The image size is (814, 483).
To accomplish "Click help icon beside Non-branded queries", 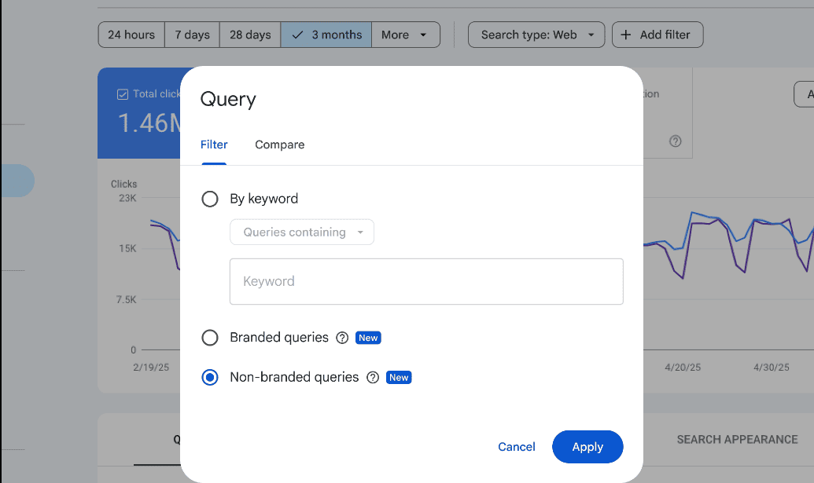I will pos(373,378).
